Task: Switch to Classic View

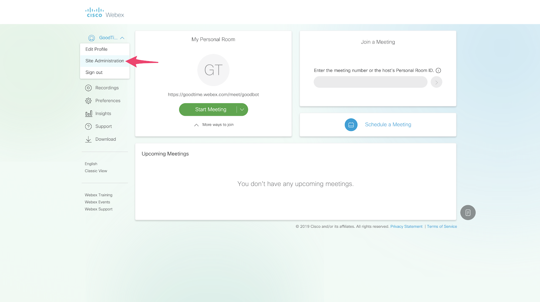Action: click(x=96, y=171)
